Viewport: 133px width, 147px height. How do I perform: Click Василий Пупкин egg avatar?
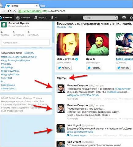click(4, 24)
